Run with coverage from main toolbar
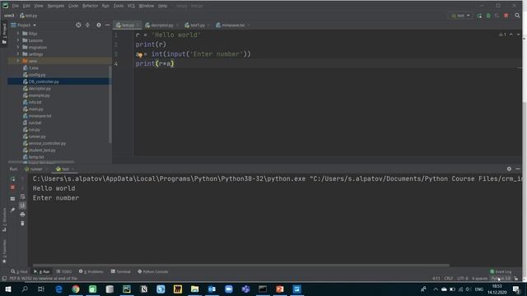 pyautogui.click(x=497, y=16)
